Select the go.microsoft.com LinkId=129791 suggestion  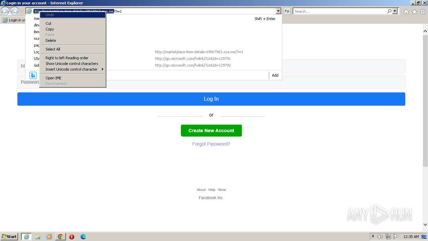(x=193, y=59)
